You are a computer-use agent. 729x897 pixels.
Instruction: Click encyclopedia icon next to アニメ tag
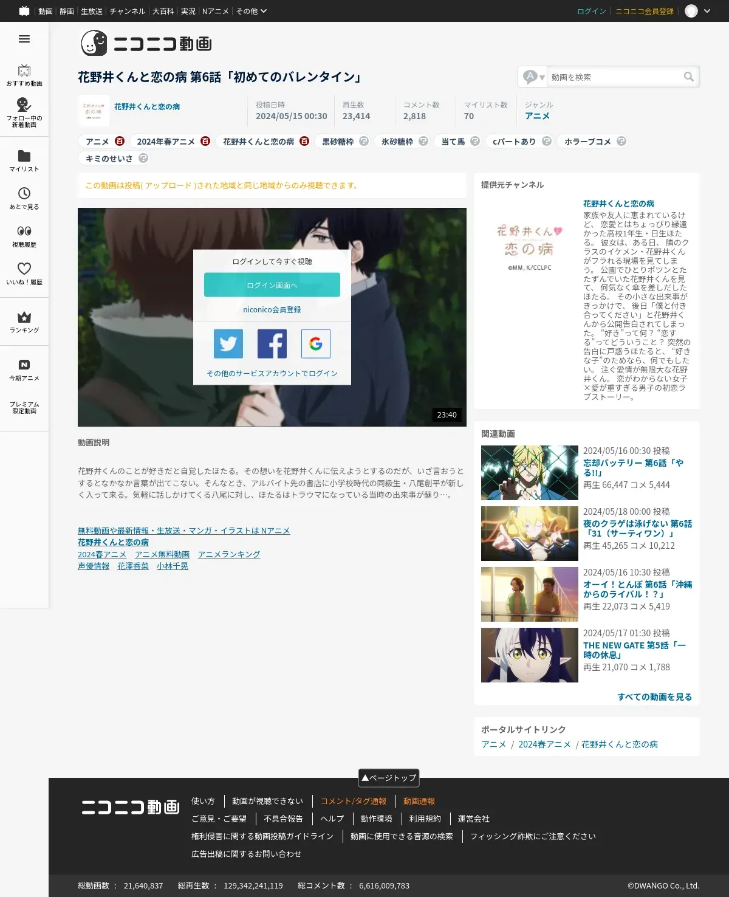pyautogui.click(x=120, y=141)
